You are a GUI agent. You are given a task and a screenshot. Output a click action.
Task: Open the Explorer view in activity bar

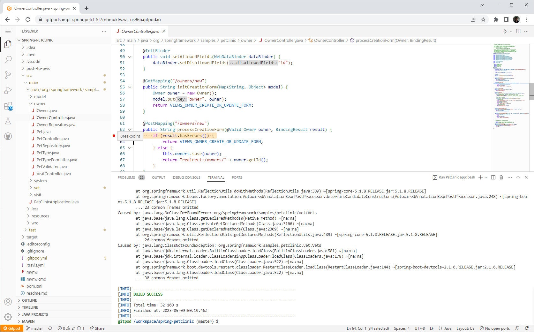(x=8, y=44)
